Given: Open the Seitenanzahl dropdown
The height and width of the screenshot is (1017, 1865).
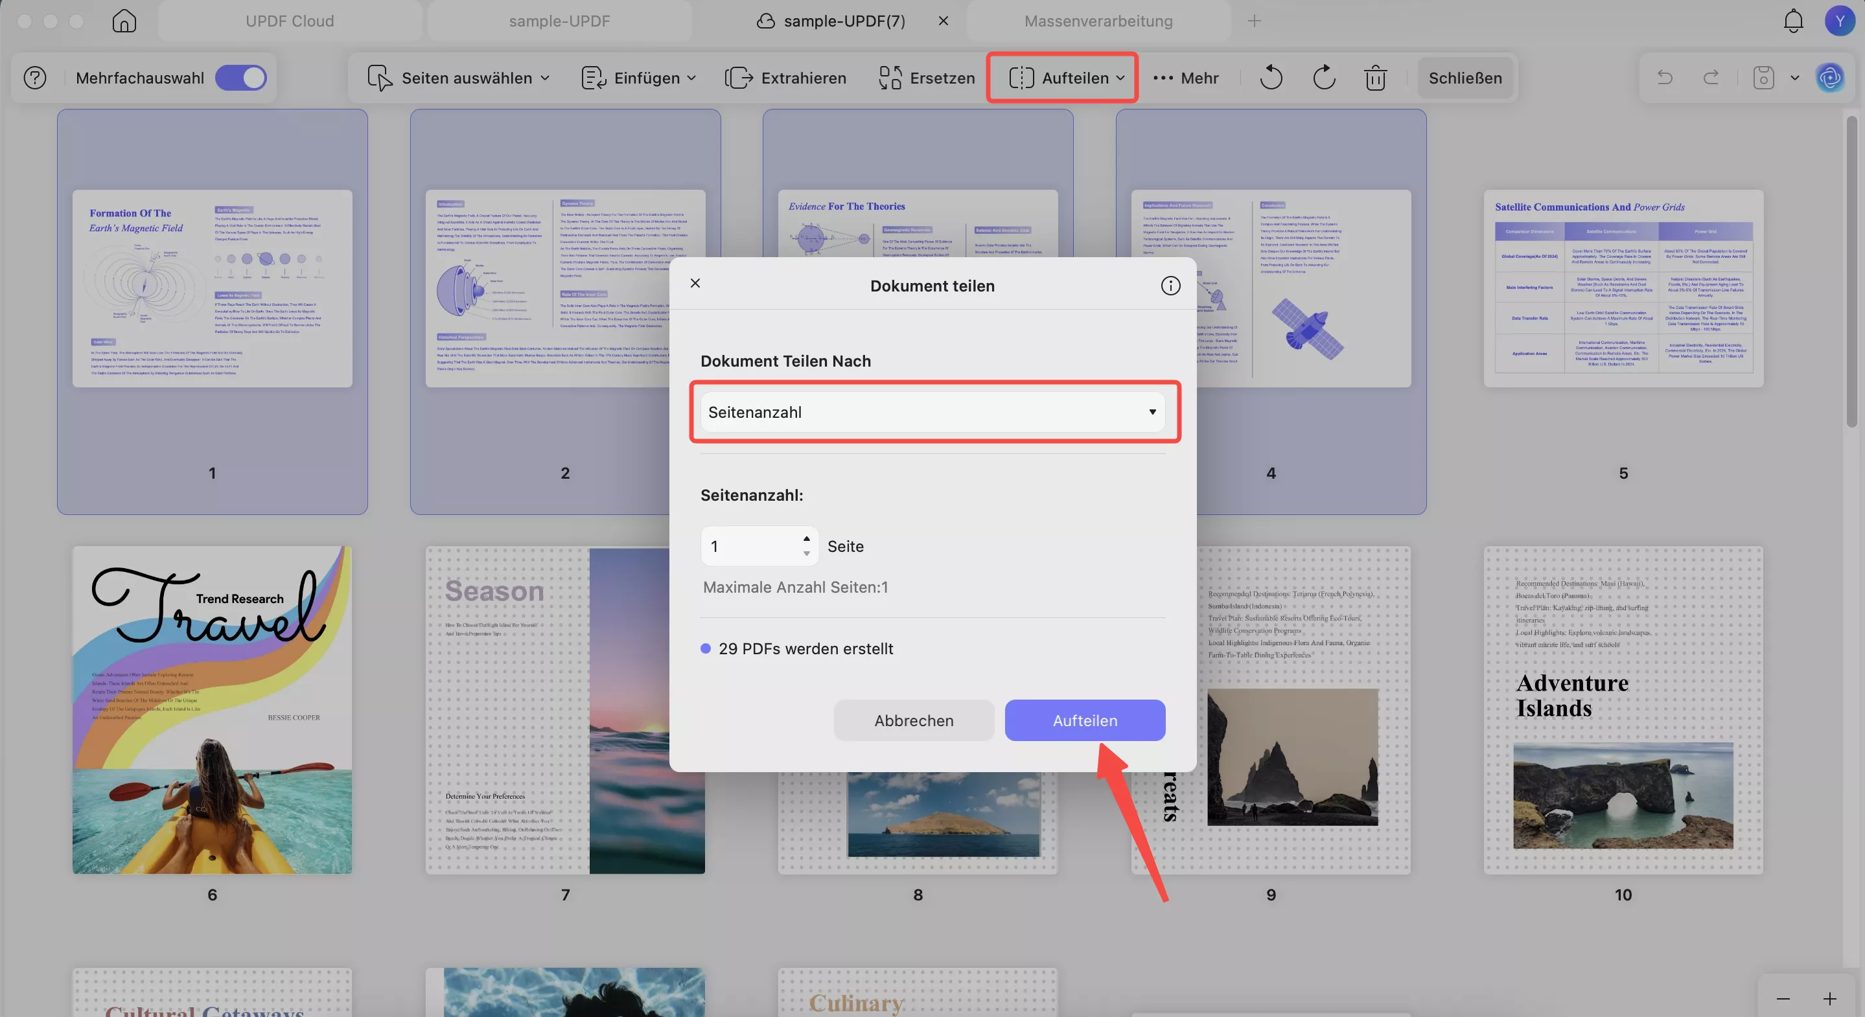Looking at the screenshot, I should click(934, 411).
